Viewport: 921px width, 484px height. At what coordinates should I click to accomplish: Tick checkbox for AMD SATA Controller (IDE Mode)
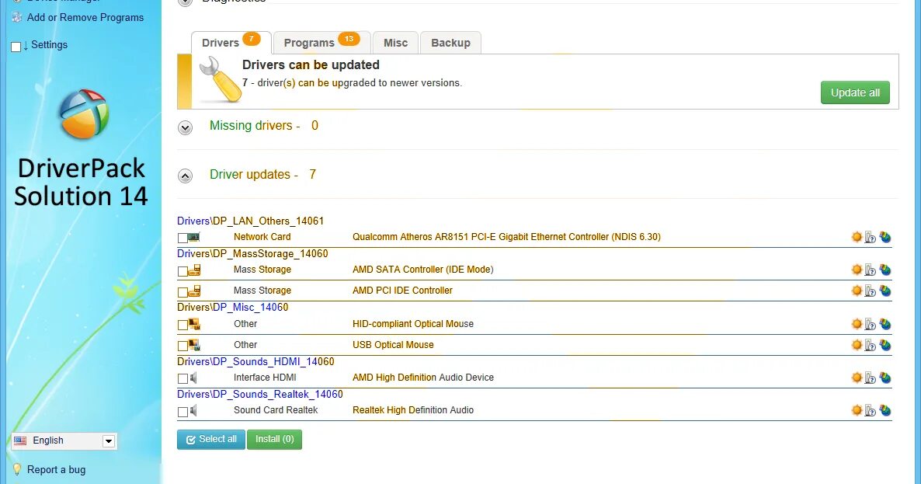coord(182,271)
